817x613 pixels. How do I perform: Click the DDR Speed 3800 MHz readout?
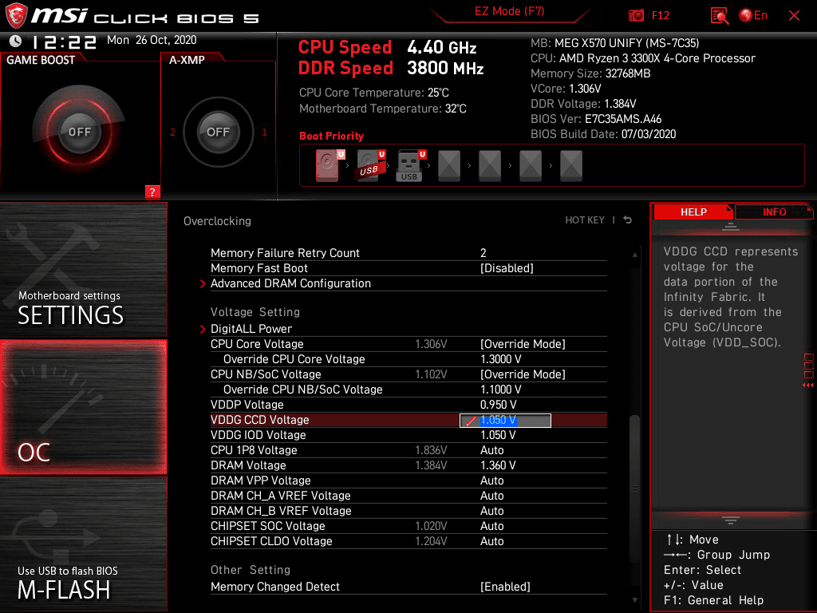391,69
